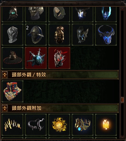Viewport: 126px width, 141px height.
Task: Select the golden sun emblem attachment
Action: click(59, 125)
